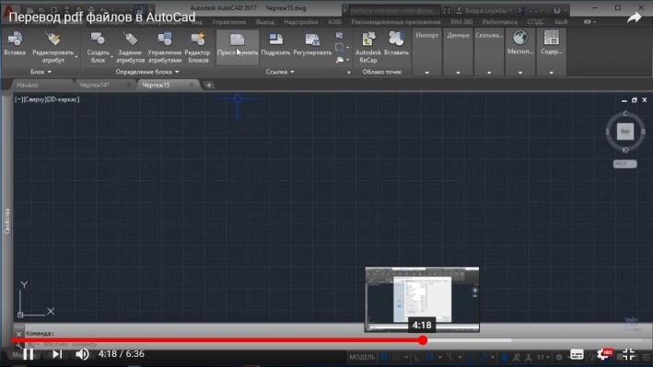Viewport: 653px width, 367px height.
Task: Expand Определение блока panel dropdown
Action: 147,72
